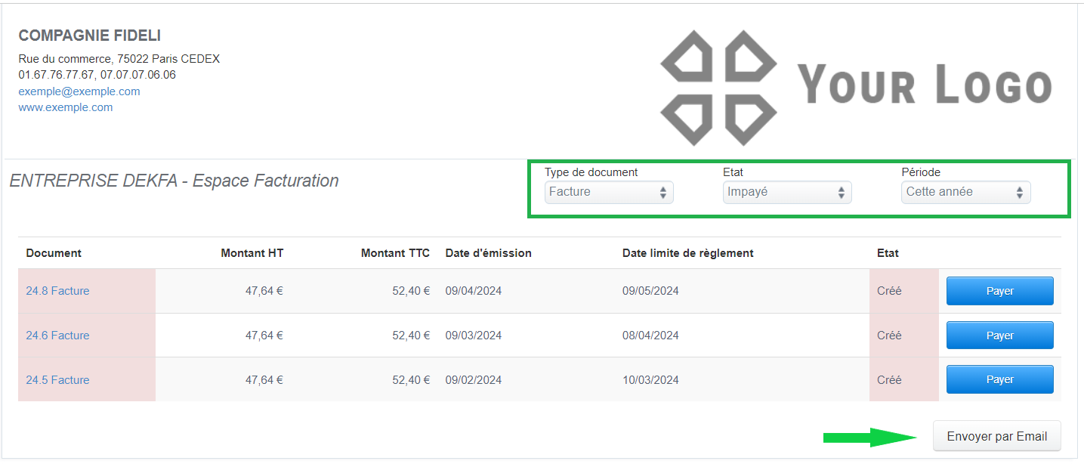Click ENTREPRISE DEKFA - Espace Facturation title
The width and height of the screenshot is (1084, 464).
tap(174, 181)
